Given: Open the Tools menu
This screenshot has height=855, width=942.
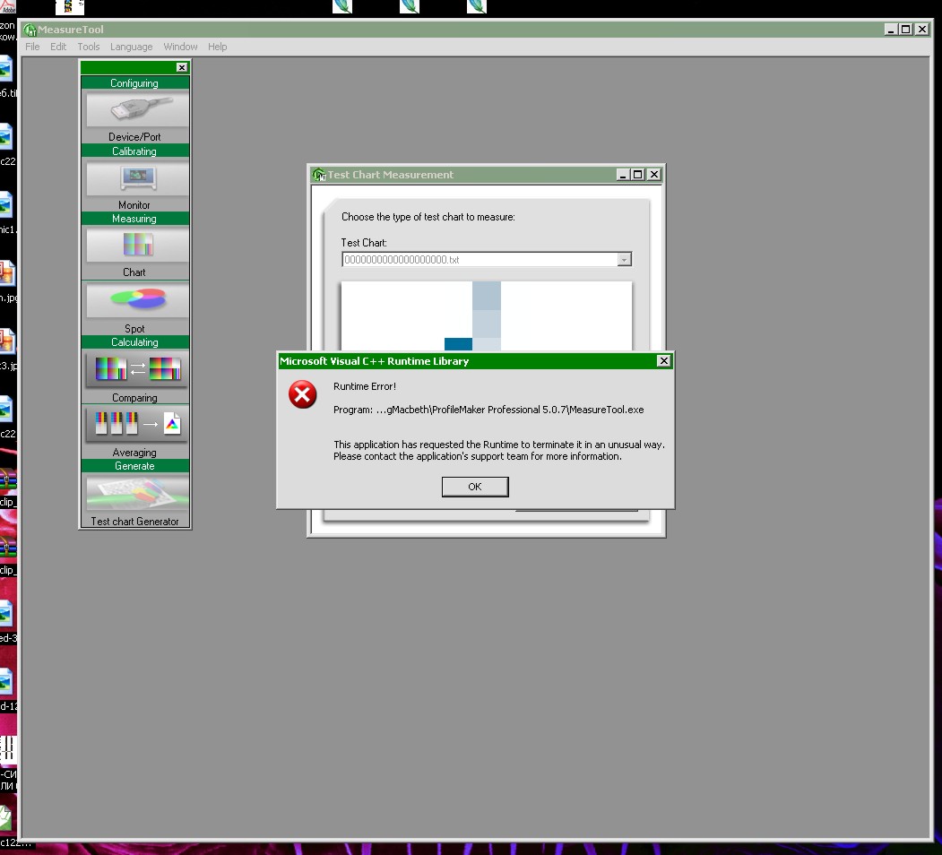Looking at the screenshot, I should 89,47.
